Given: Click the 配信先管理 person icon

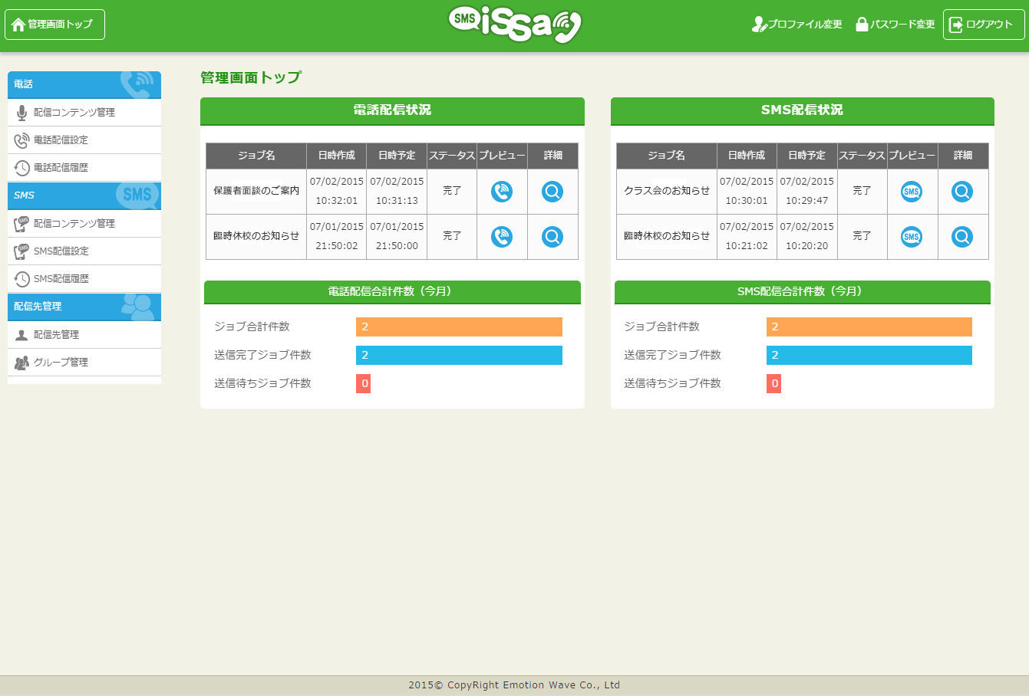Looking at the screenshot, I should [x=21, y=335].
